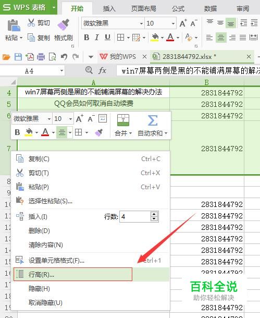Image resolution: width=260 pixels, height=318 pixels.
Task: Choose 清除内容(N) in the context menu
Action: click(90, 245)
